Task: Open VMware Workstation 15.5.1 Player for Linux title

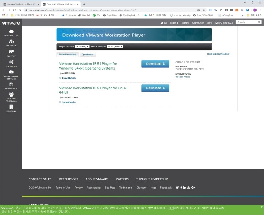Action: pos(93,90)
